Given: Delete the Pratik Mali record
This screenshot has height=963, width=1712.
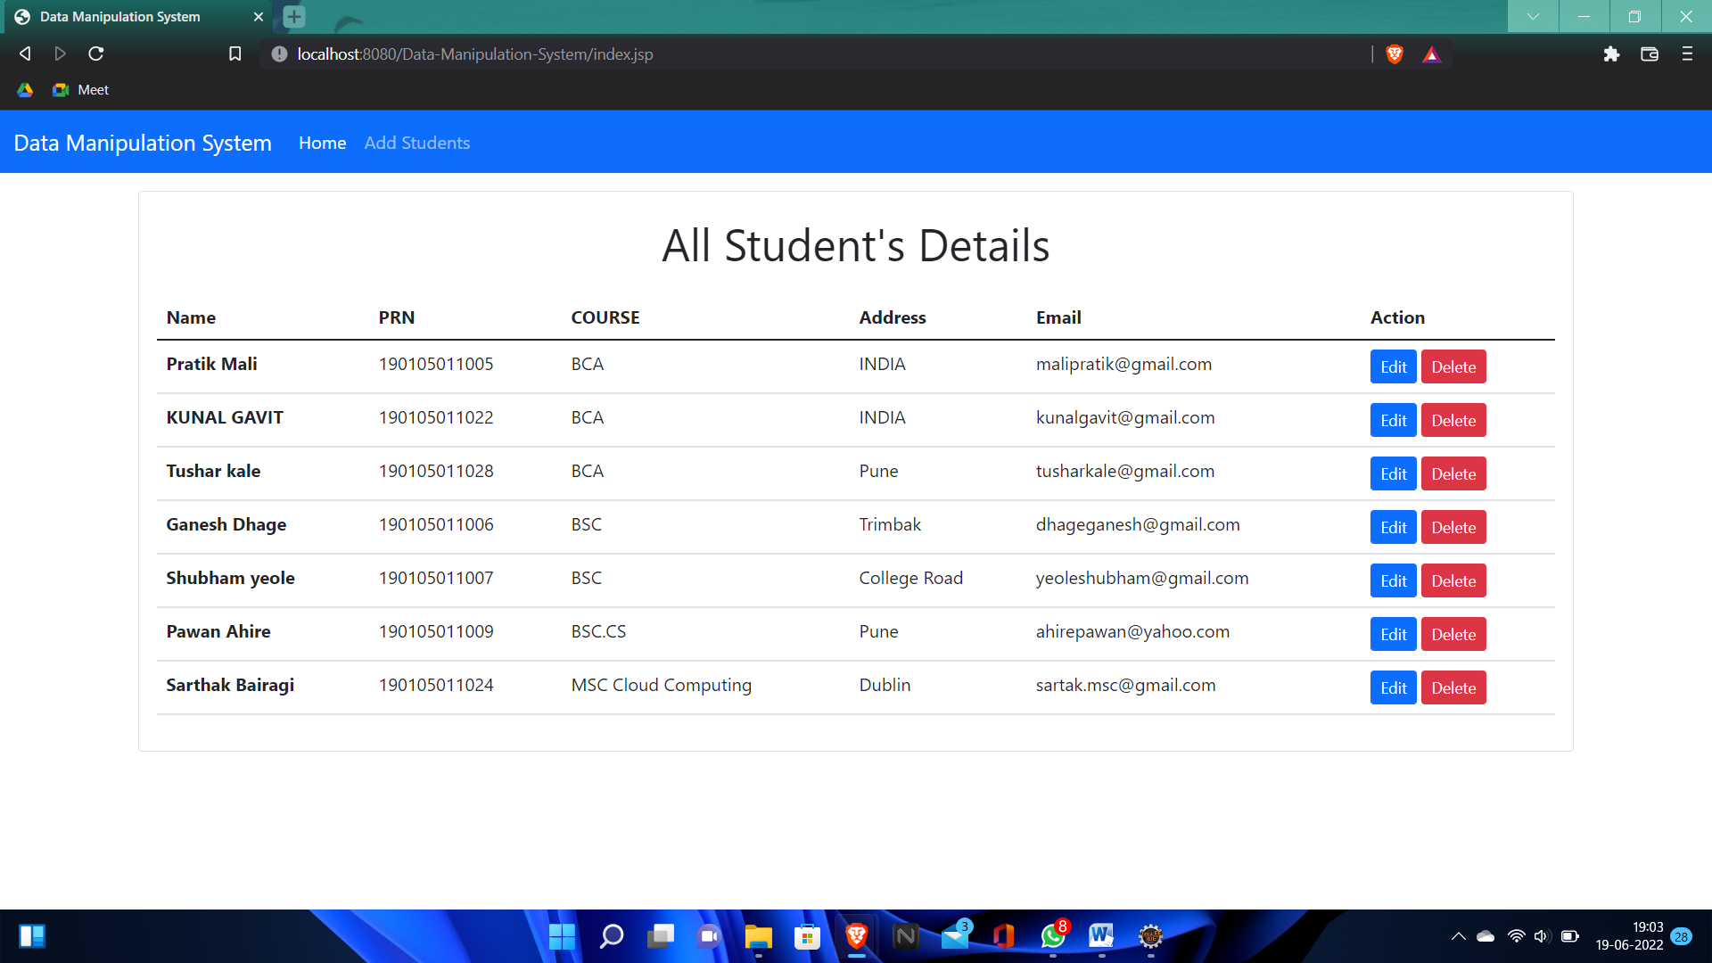Looking at the screenshot, I should pos(1453,366).
